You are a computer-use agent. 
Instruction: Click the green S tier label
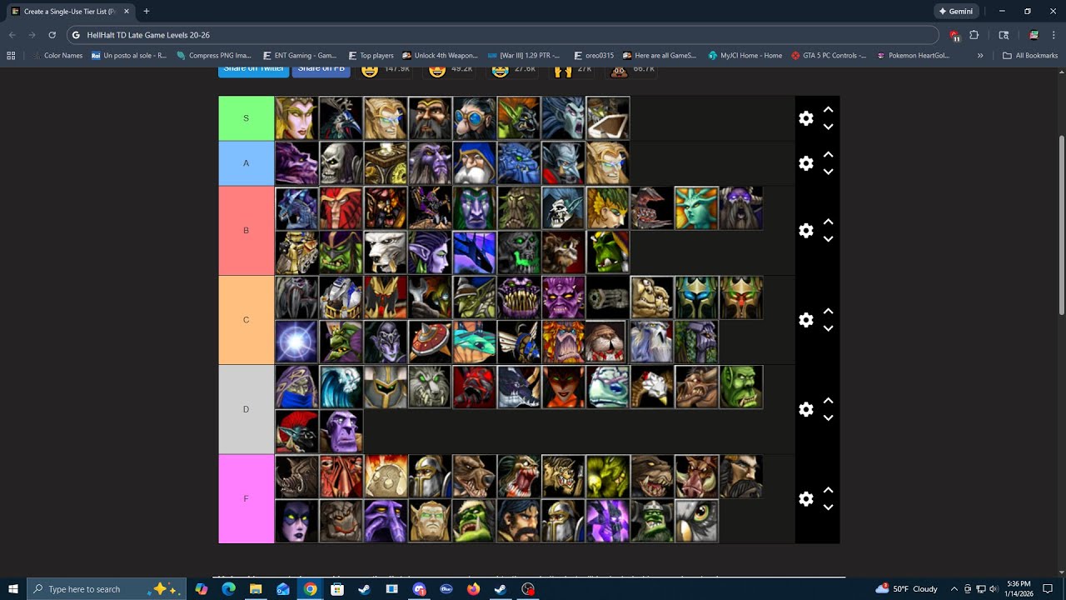(246, 118)
